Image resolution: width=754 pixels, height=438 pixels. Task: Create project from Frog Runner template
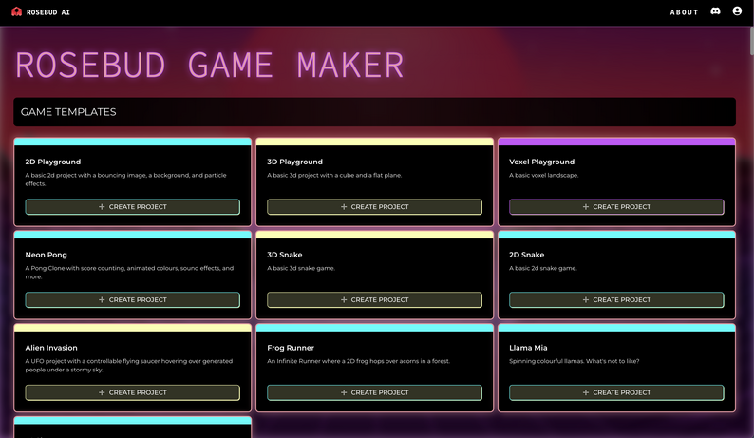374,392
